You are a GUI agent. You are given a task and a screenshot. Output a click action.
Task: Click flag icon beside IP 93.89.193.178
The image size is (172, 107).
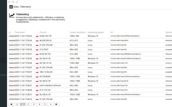point(37,36)
